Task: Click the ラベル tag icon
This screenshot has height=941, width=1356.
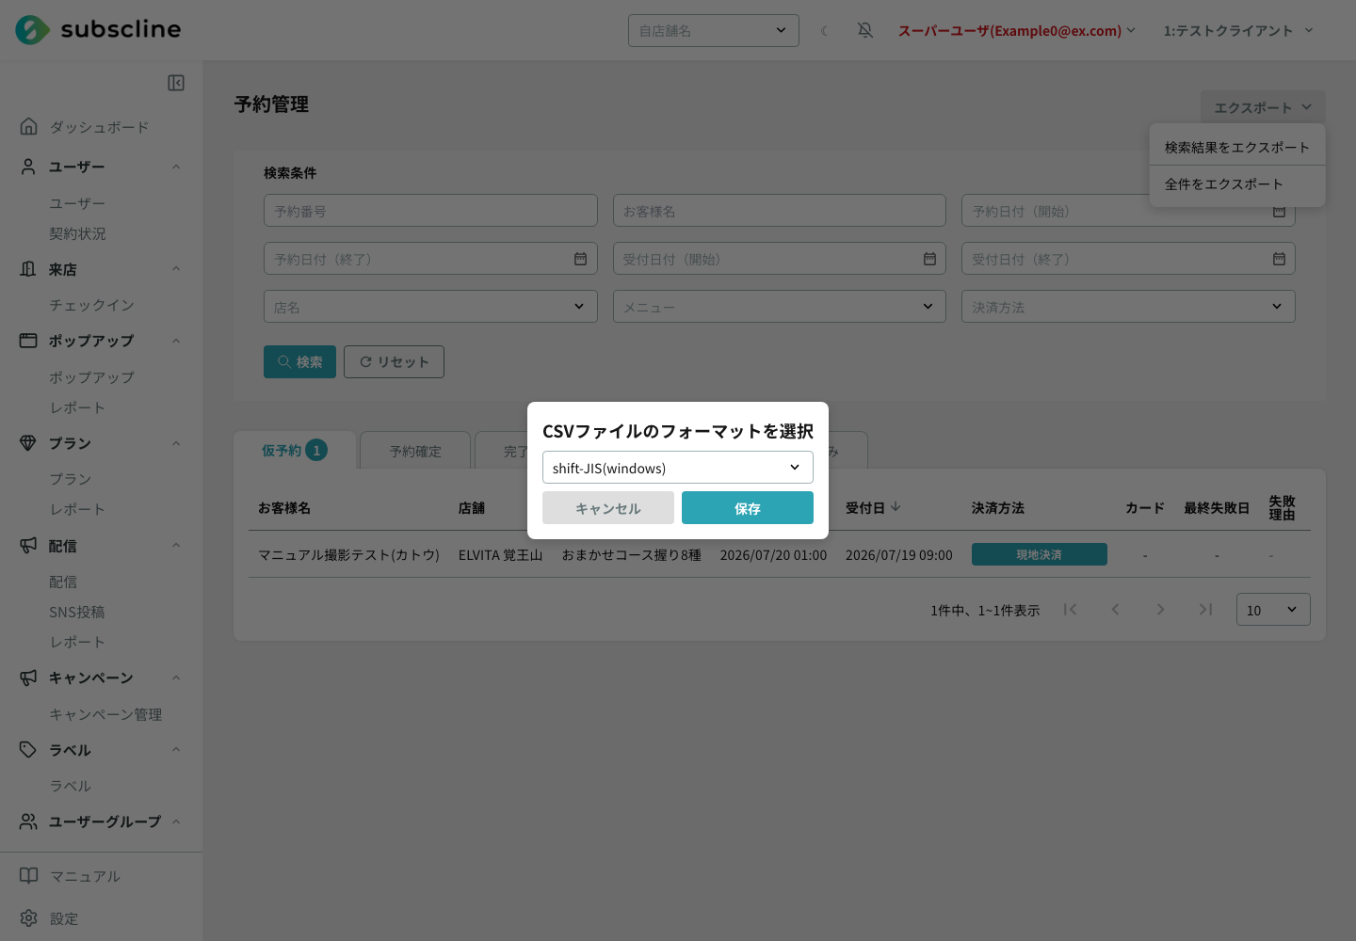Action: [29, 750]
